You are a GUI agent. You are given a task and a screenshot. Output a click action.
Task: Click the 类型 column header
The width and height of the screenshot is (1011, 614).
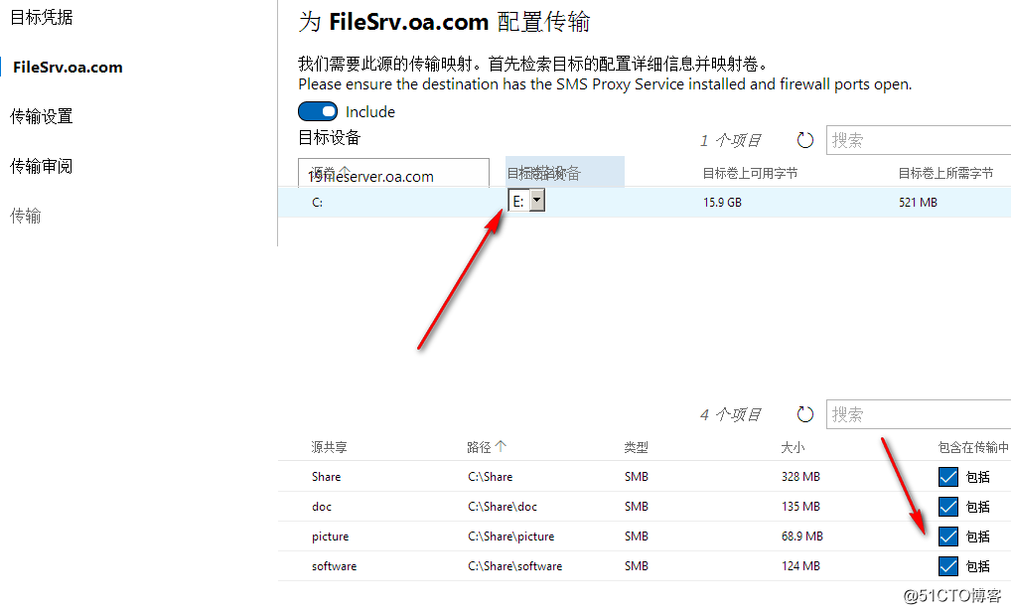tap(636, 447)
